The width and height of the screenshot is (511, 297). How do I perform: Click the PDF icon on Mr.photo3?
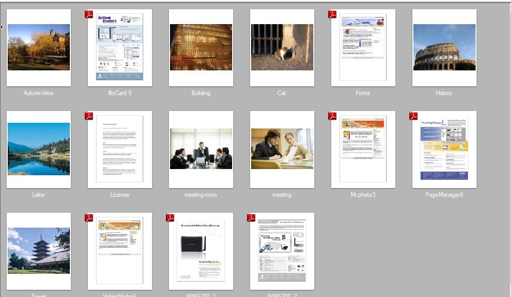pos(332,116)
